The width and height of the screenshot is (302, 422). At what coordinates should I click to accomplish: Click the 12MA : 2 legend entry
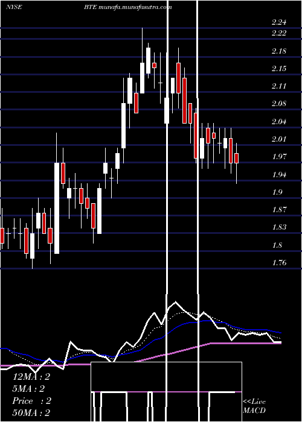pyautogui.click(x=31, y=377)
